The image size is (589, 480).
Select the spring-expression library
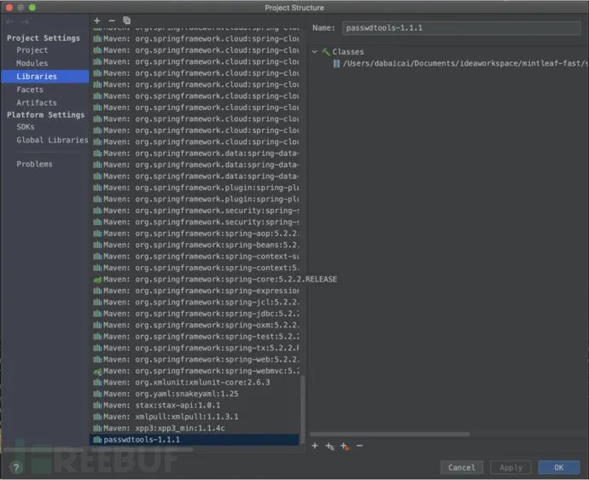tap(195, 291)
